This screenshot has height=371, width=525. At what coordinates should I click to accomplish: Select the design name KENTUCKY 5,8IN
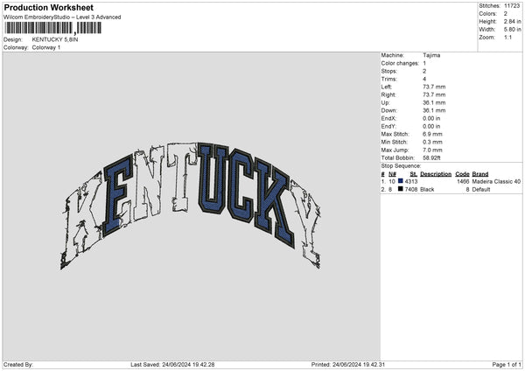(55, 39)
